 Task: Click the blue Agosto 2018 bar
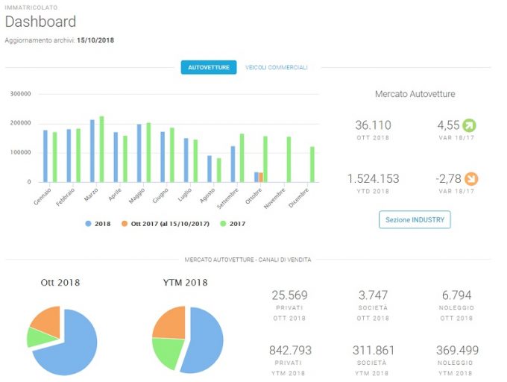[x=210, y=169]
